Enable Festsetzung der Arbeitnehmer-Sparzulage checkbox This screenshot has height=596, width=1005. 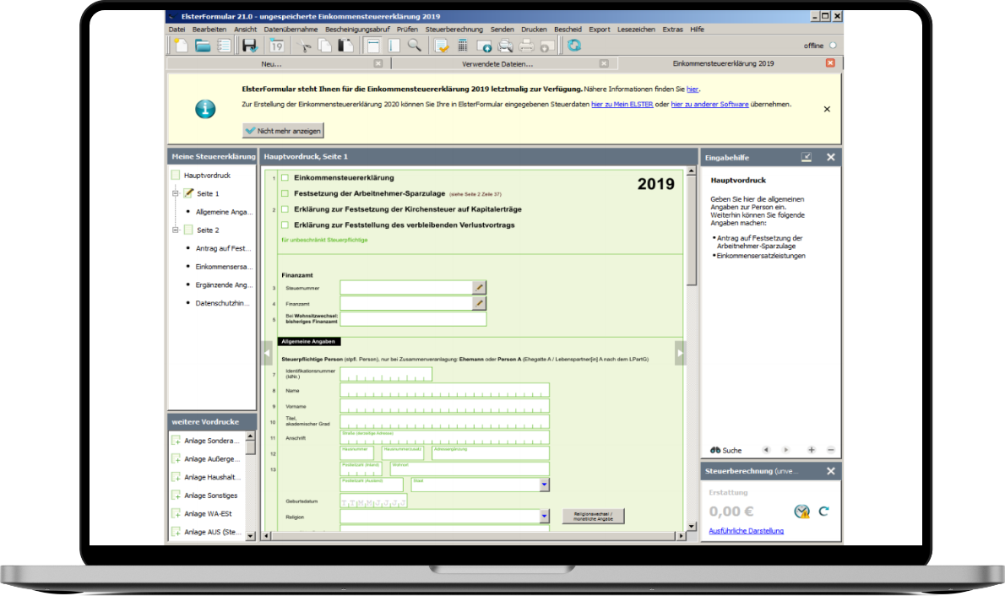[x=285, y=193]
